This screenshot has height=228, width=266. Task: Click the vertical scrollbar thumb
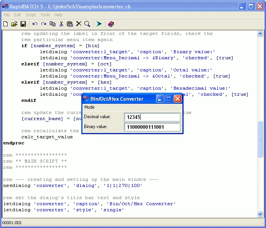(x=260, y=139)
